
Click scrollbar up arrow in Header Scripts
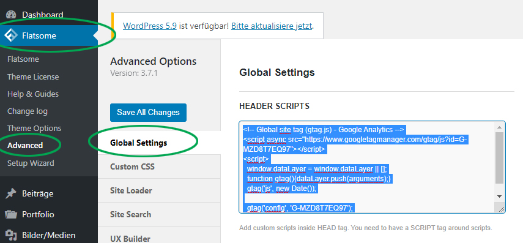499,127
